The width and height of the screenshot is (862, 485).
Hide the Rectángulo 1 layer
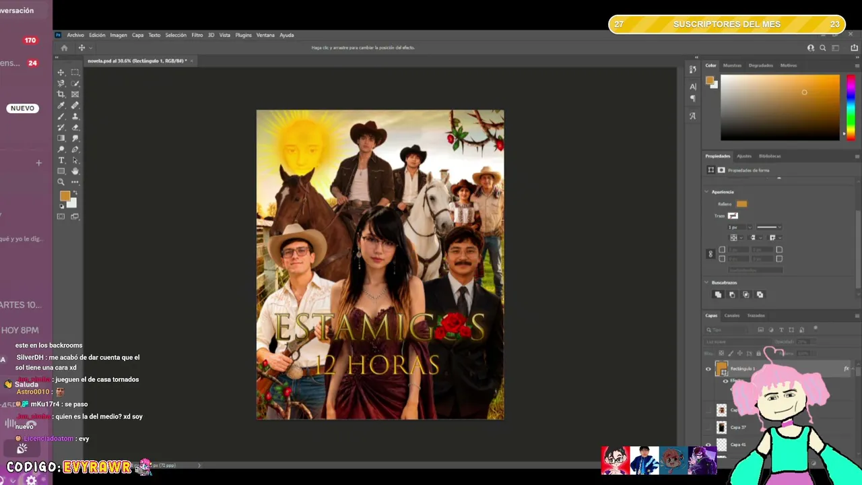coord(708,368)
